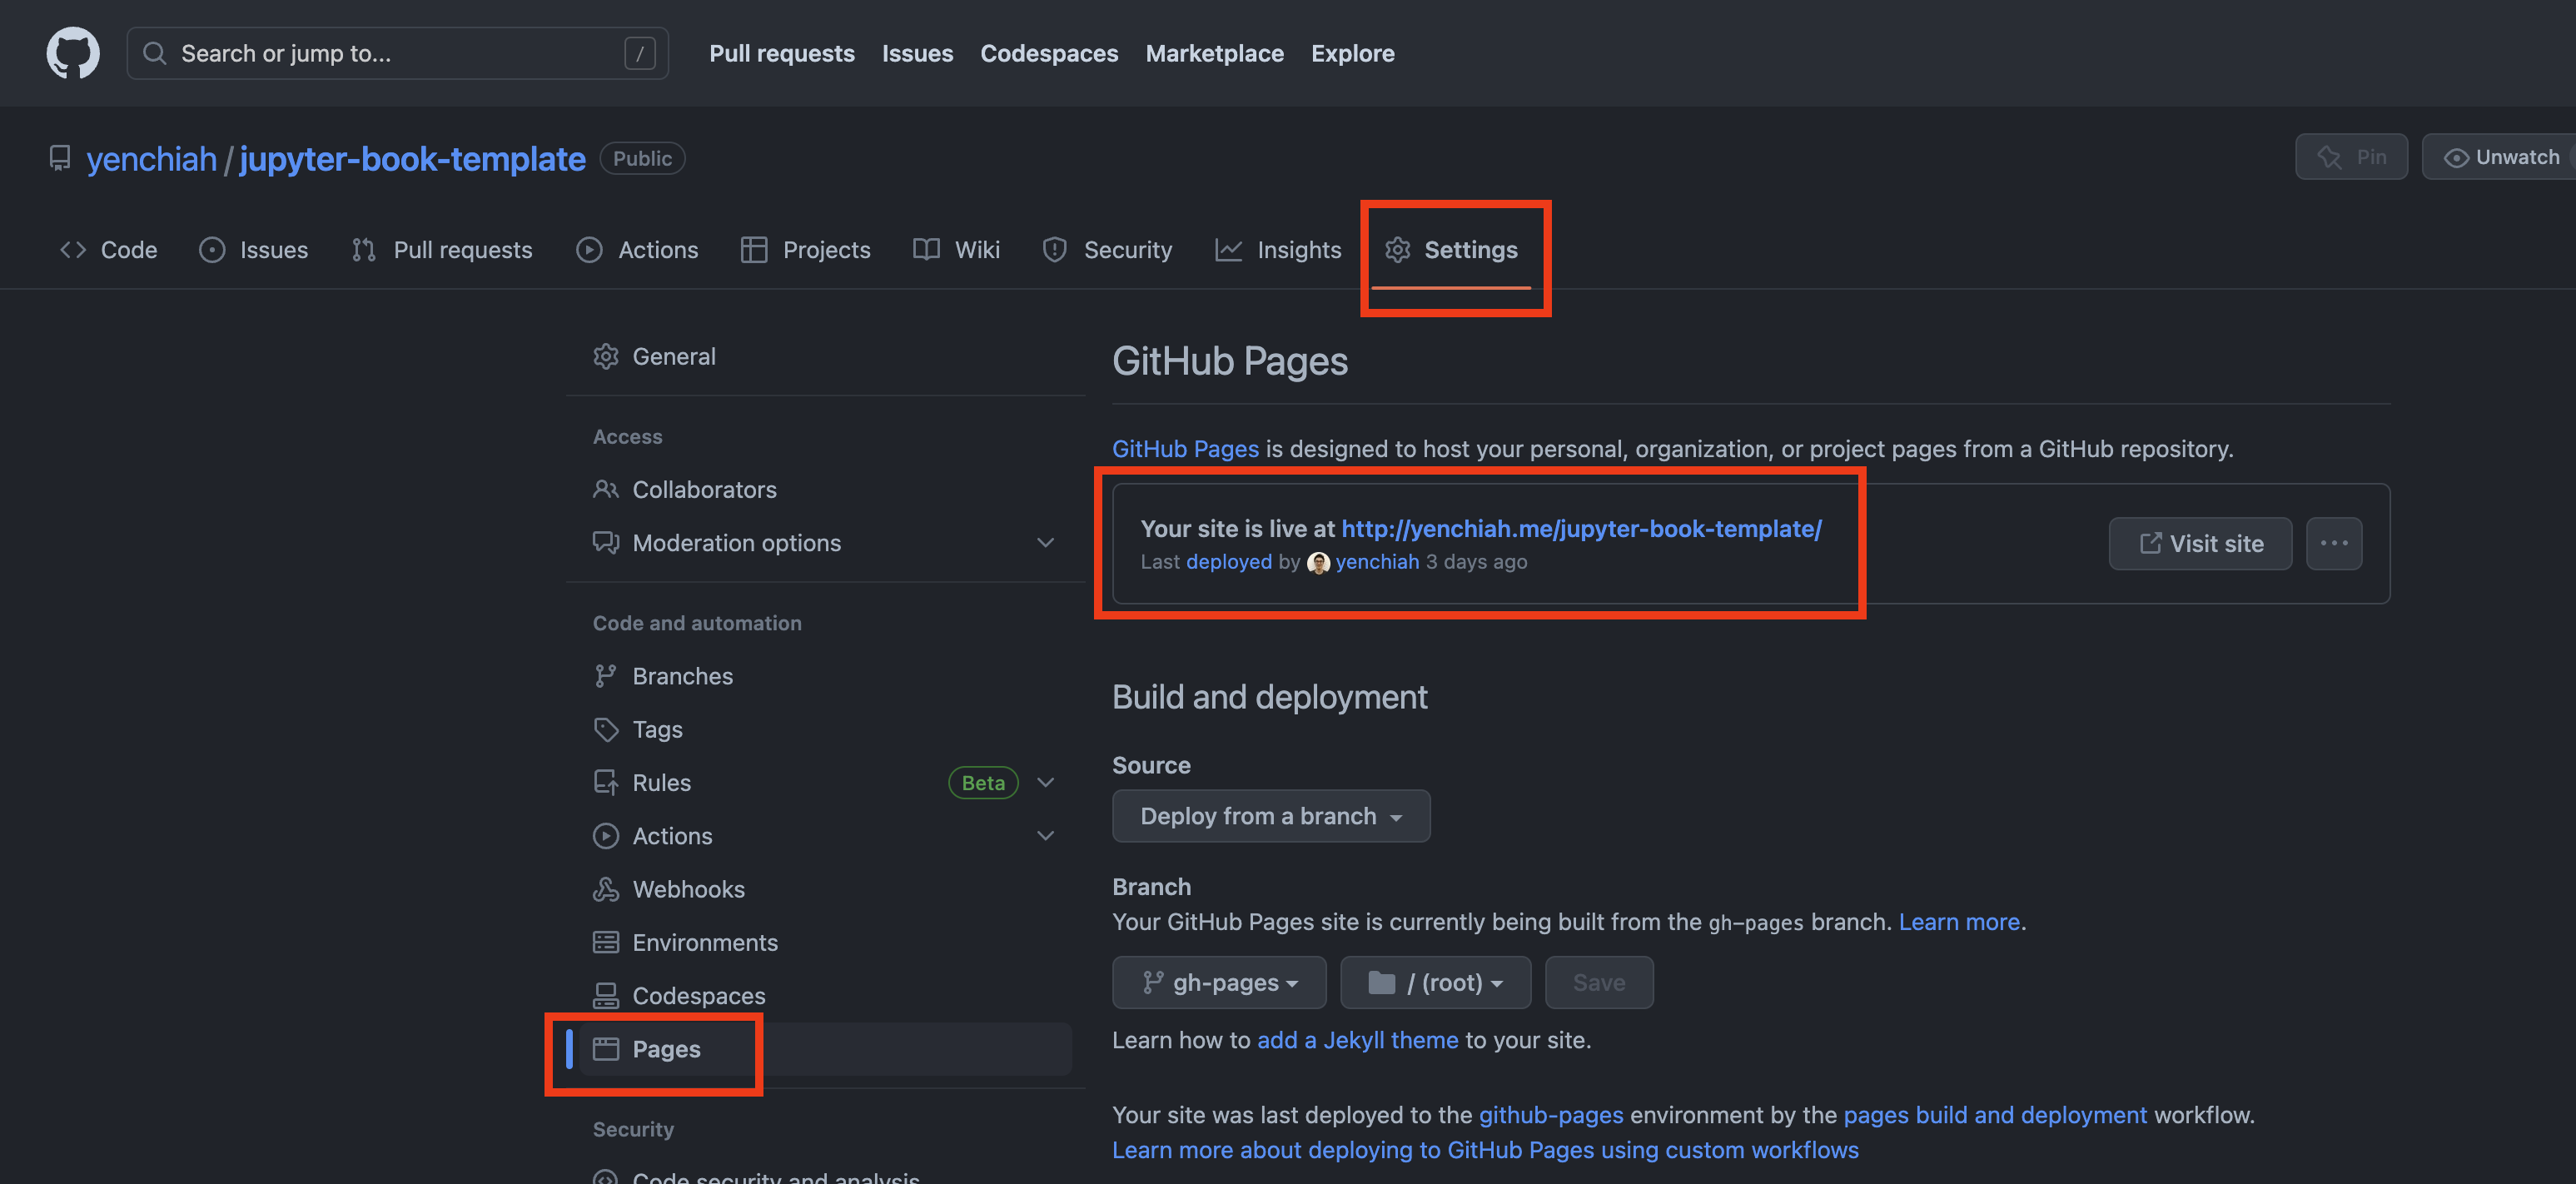The height and width of the screenshot is (1184, 2576).
Task: Click the Visit site button
Action: tap(2200, 543)
